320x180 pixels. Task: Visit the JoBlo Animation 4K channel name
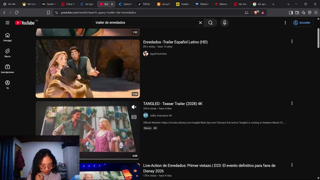point(161,115)
